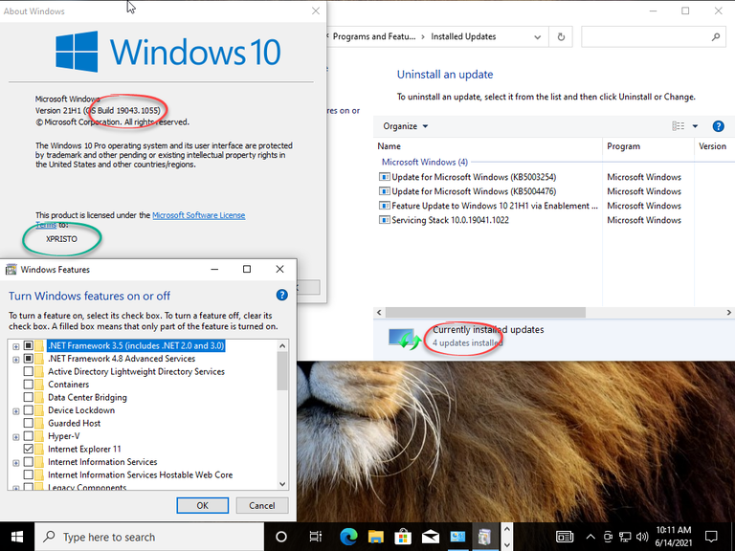This screenshot has height=551, width=735.
Task: Expand Internet Information Services node
Action: [16, 463]
